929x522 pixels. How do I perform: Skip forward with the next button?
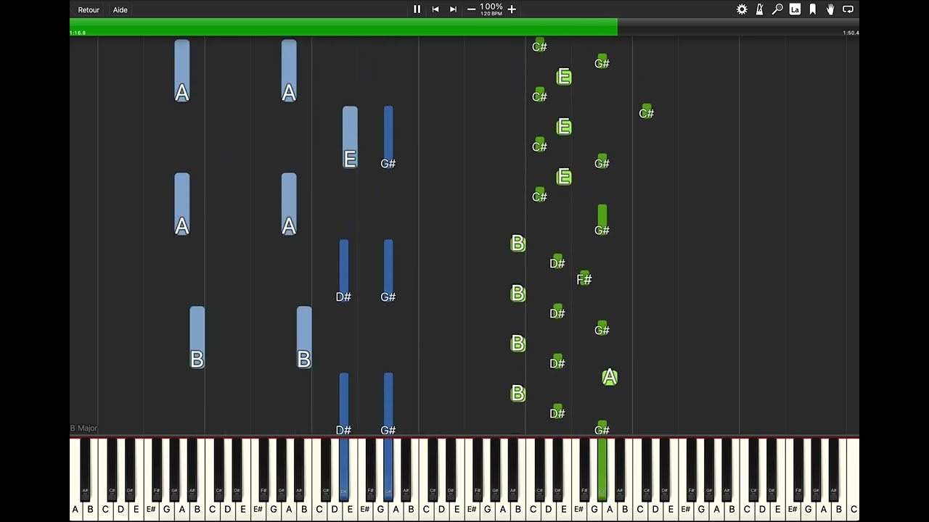453,9
